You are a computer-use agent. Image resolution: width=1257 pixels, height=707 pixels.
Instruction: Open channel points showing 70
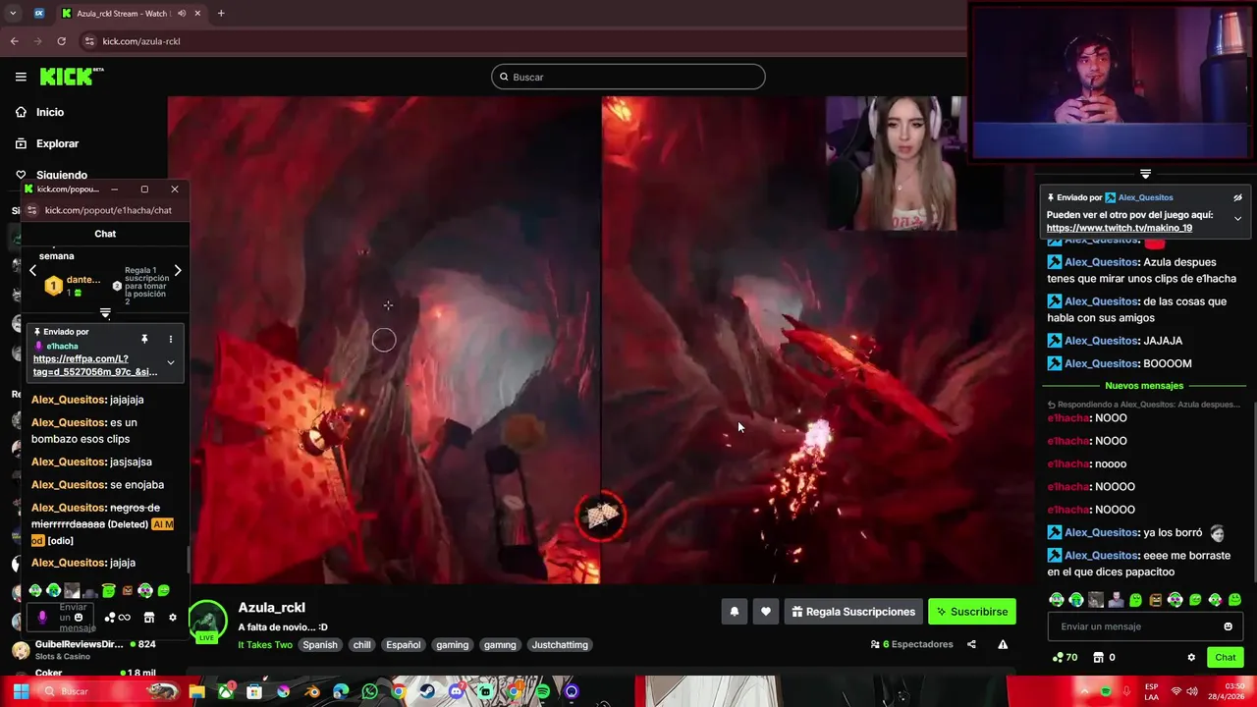[1065, 657]
